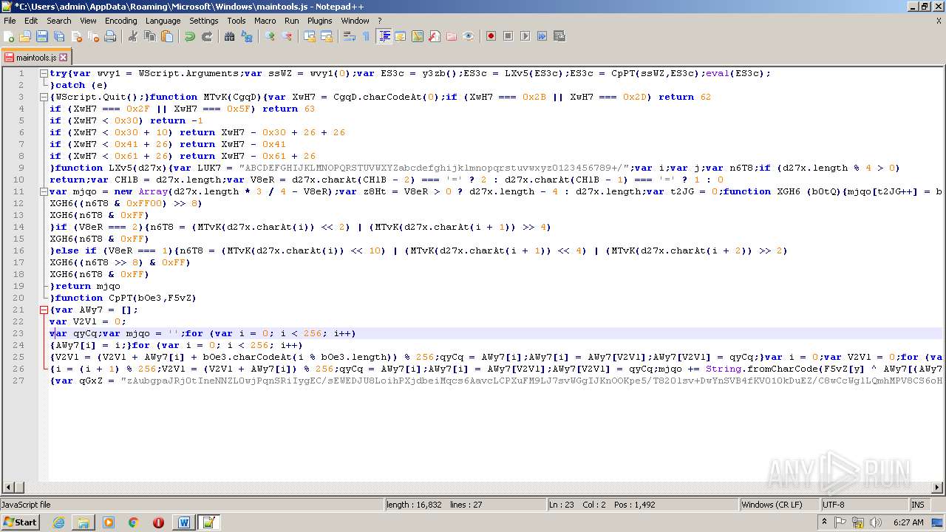Viewport: 946px width, 532px height.
Task: Open Find with the binoculars icon
Action: 229,36
